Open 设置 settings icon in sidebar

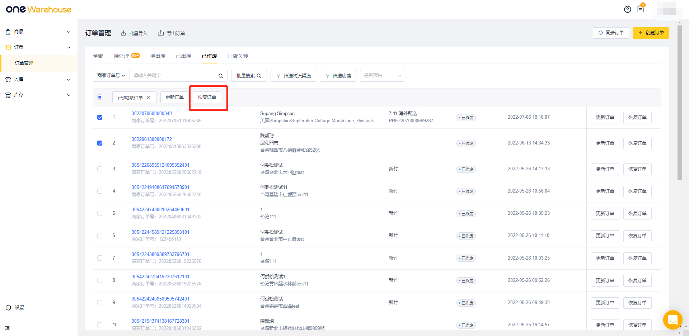pos(8,308)
